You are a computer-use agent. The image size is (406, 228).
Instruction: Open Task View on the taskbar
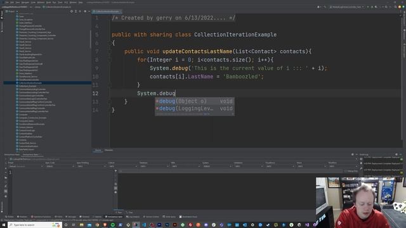tap(74, 225)
